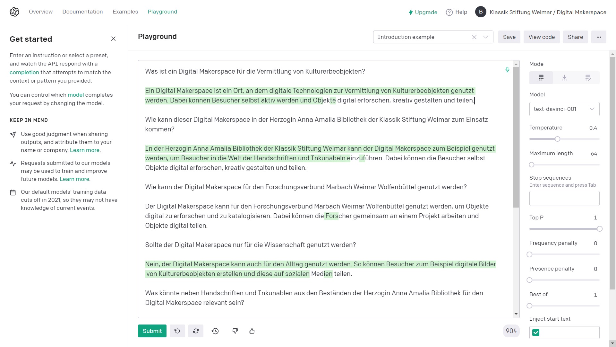The width and height of the screenshot is (616, 347).
Task: Click the 904 token count badge
Action: [511, 331]
